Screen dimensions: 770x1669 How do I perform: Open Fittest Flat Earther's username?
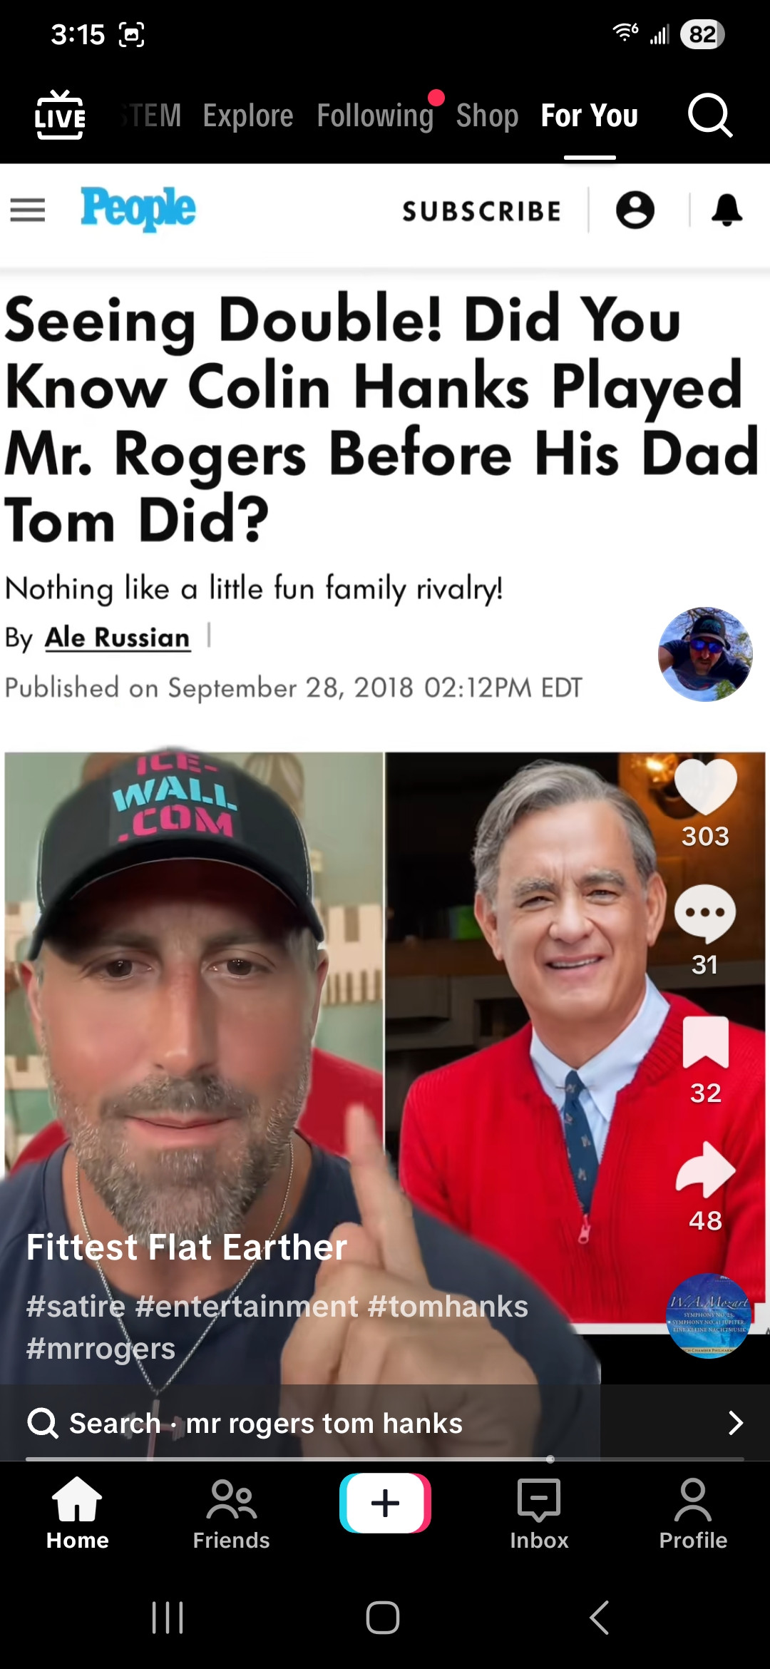coord(187,1247)
